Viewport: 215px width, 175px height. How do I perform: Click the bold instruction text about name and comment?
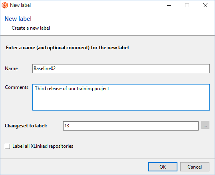click(67, 48)
